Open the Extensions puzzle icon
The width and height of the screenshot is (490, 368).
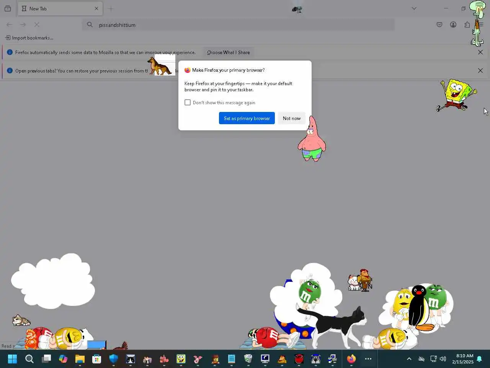point(467,25)
